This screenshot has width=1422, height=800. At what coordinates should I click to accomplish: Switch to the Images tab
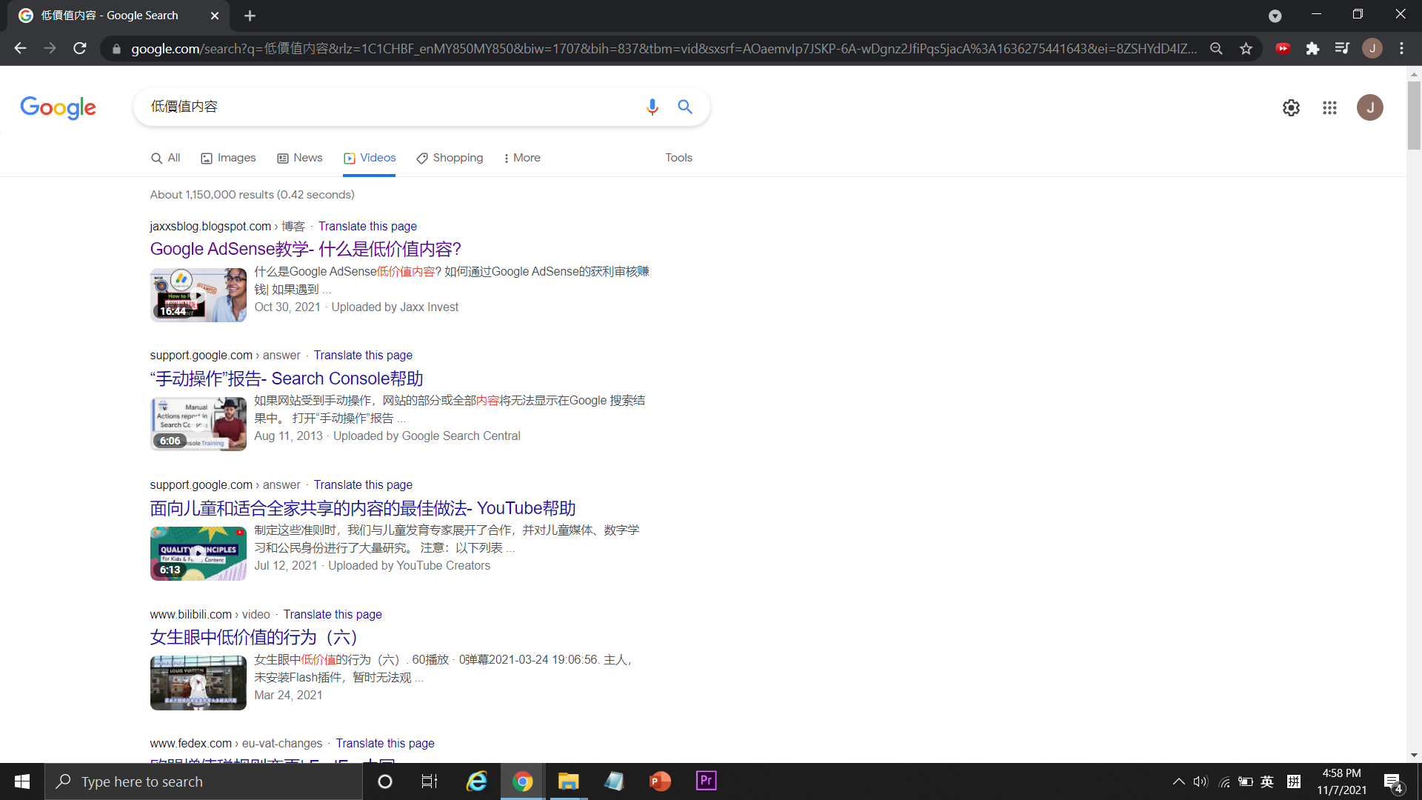[x=228, y=158]
